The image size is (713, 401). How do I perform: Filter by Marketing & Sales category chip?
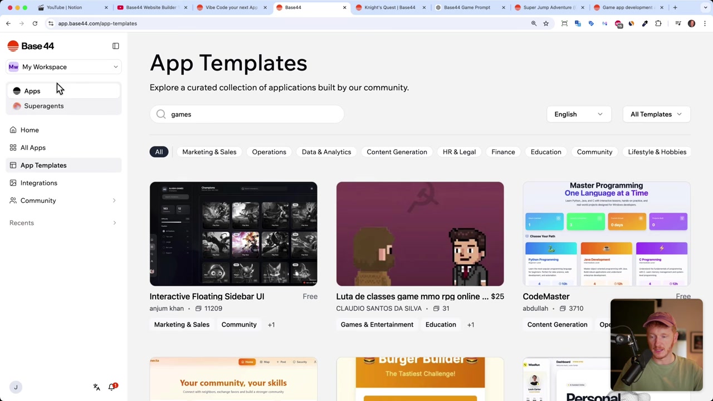click(x=209, y=152)
